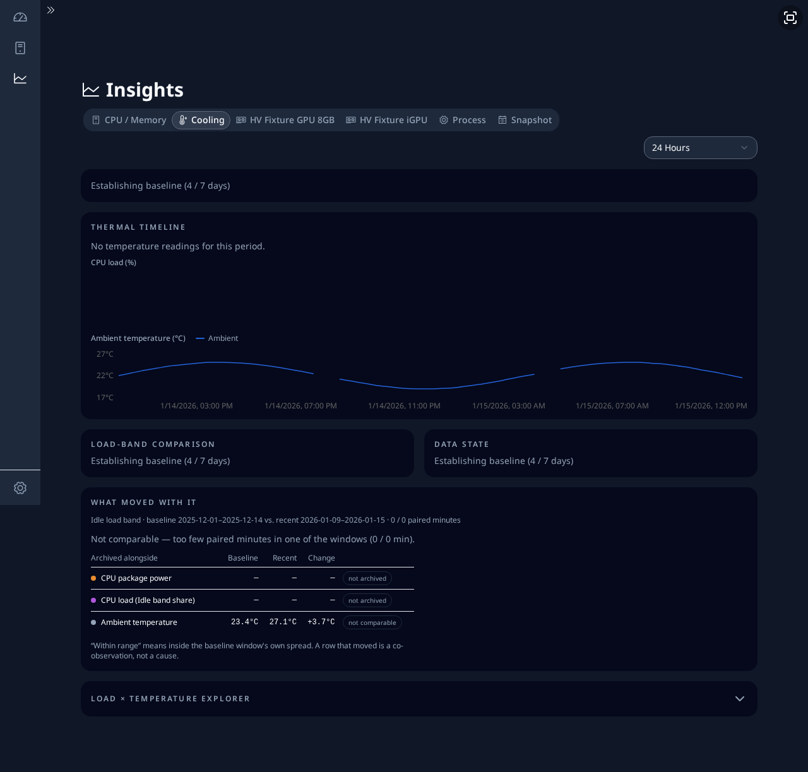Click 'not archived' badge for CPU load row
The image size is (808, 772).
[x=367, y=600]
